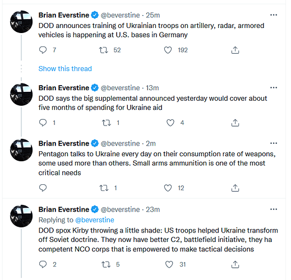Like the small arms ammunition tweet
291x280 pixels.
pyautogui.click(x=168, y=188)
